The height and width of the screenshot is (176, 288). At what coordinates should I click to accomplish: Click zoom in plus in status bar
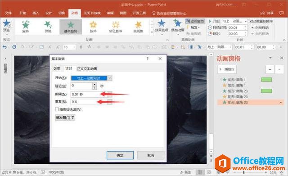click(266, 172)
